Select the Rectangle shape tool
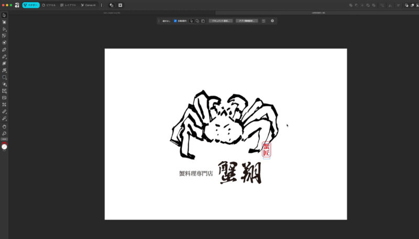 pos(4,77)
